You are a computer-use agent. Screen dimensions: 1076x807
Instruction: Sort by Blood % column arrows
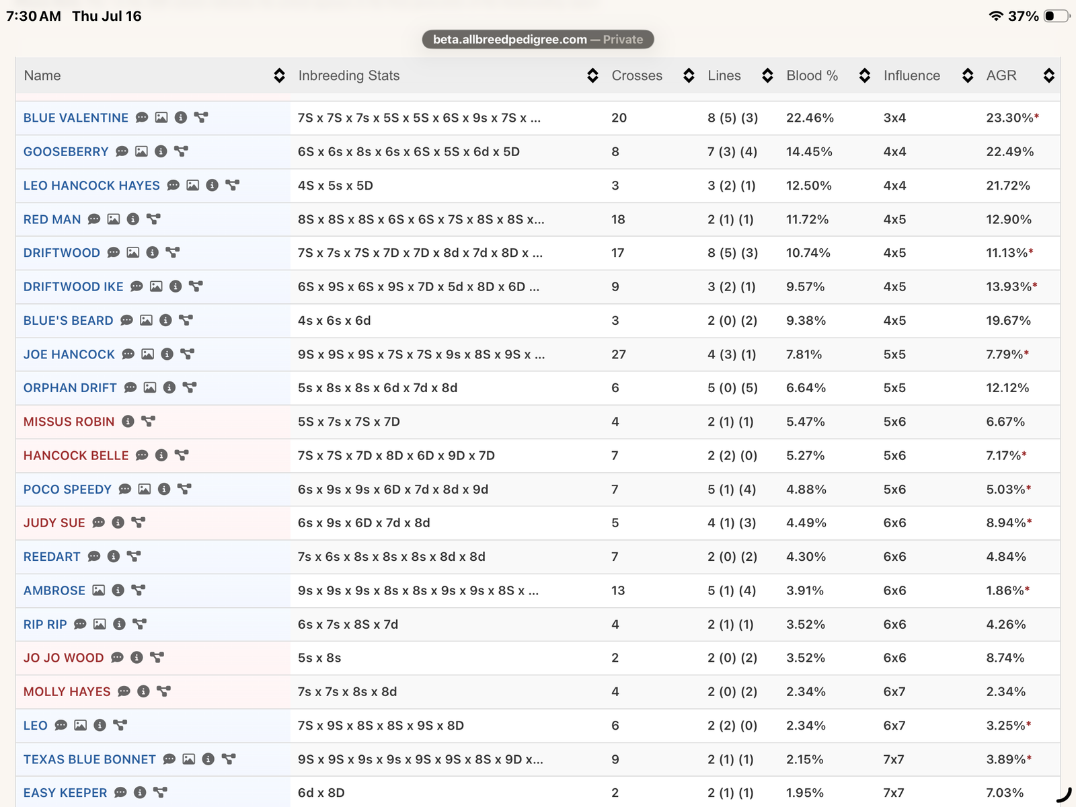(x=865, y=75)
